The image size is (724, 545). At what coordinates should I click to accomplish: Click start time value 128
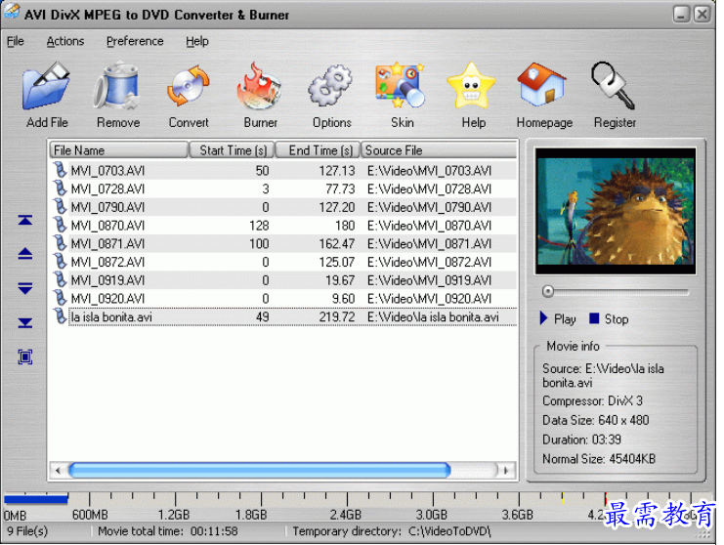coord(259,226)
